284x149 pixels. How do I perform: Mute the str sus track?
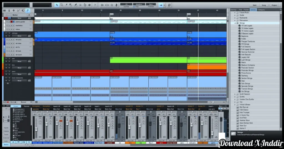[7, 51]
